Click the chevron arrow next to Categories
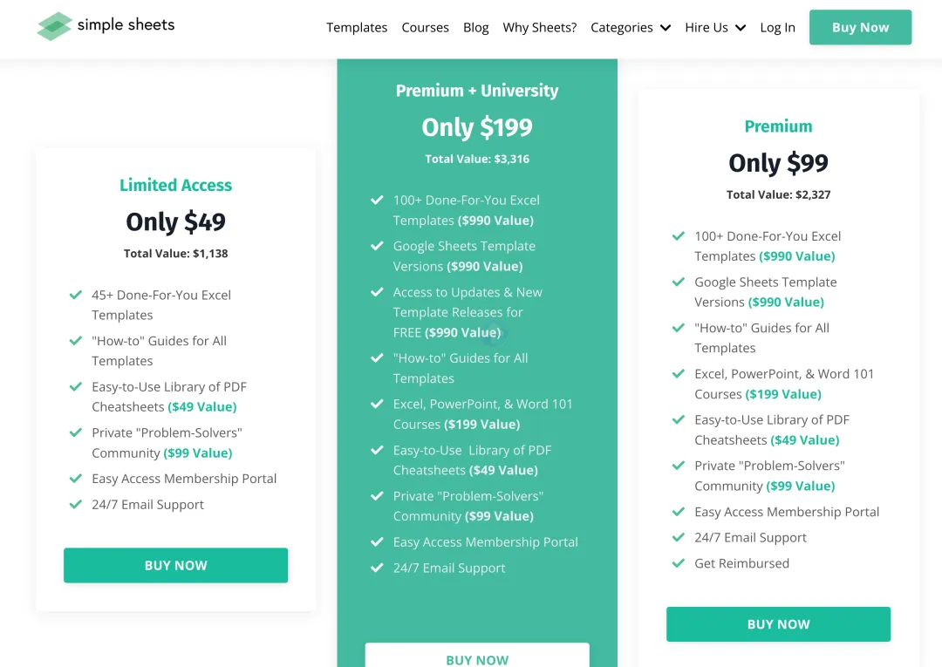The width and height of the screenshot is (942, 667). tap(665, 28)
